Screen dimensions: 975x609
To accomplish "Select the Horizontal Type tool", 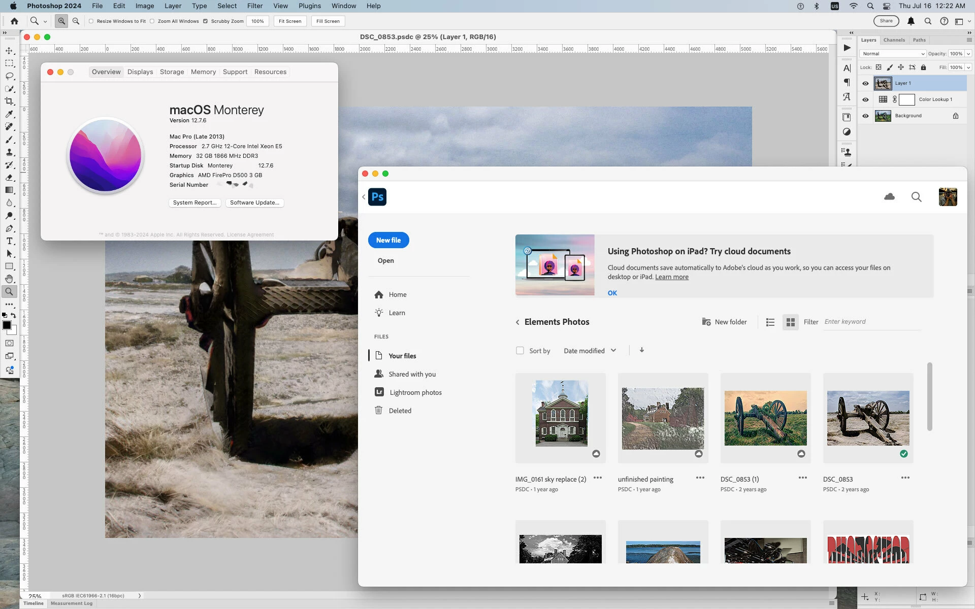I will pyautogui.click(x=9, y=241).
